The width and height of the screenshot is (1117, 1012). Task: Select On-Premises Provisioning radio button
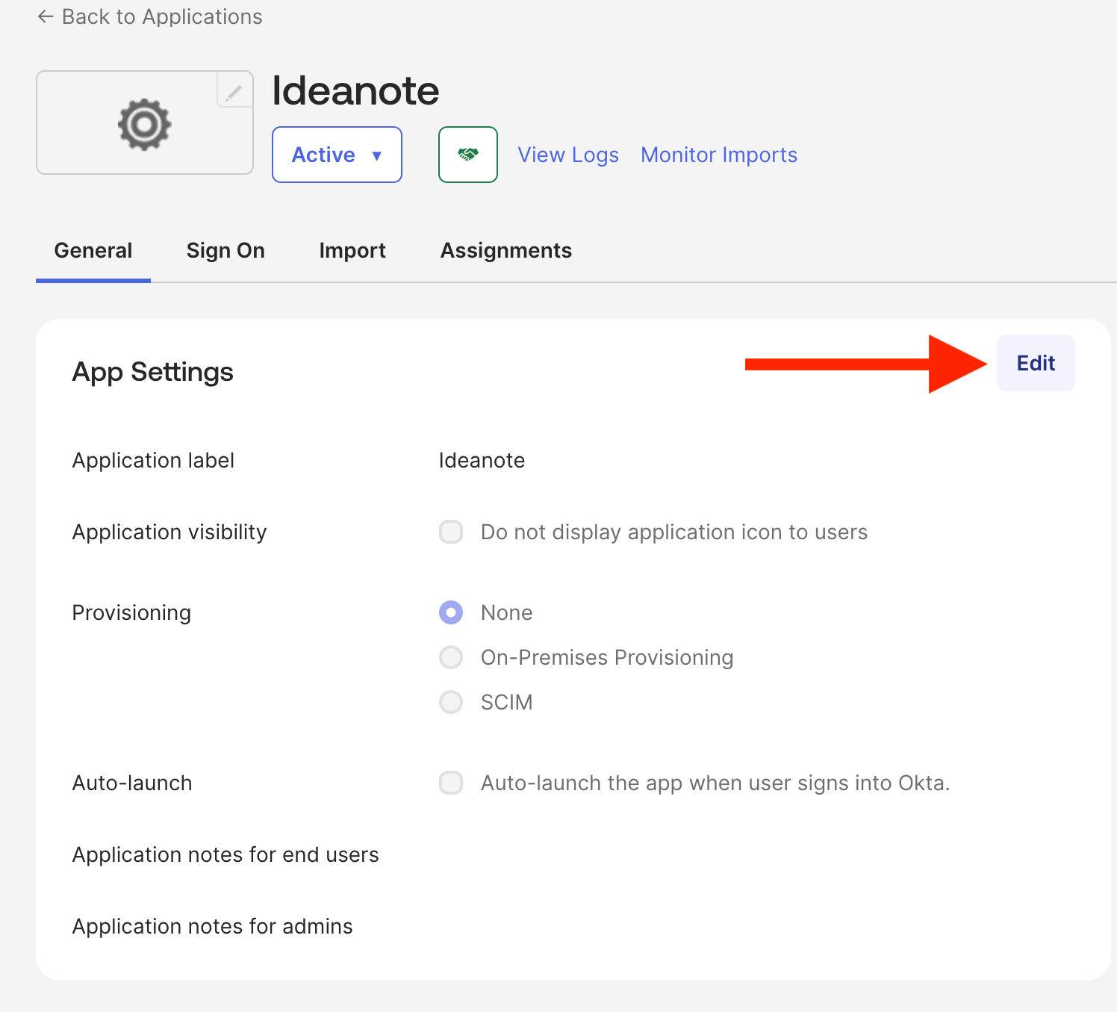click(451, 657)
